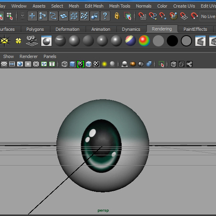Viewport: 216px width, 216px height.
Task: Assign the flat grey surface shader
Action: (x=158, y=41)
